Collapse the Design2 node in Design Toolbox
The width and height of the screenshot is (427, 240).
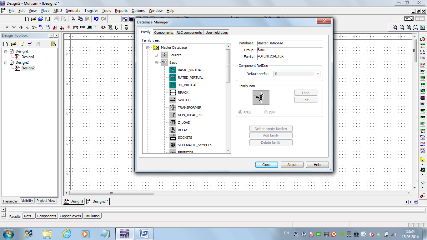(x=6, y=62)
